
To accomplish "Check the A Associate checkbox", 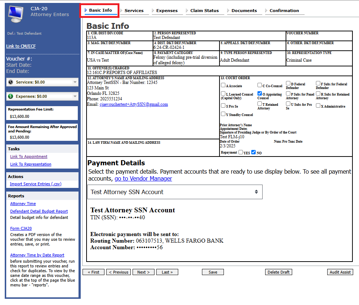I will tap(223, 86).
